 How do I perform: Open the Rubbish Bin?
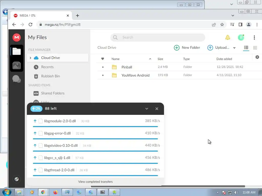50,76
